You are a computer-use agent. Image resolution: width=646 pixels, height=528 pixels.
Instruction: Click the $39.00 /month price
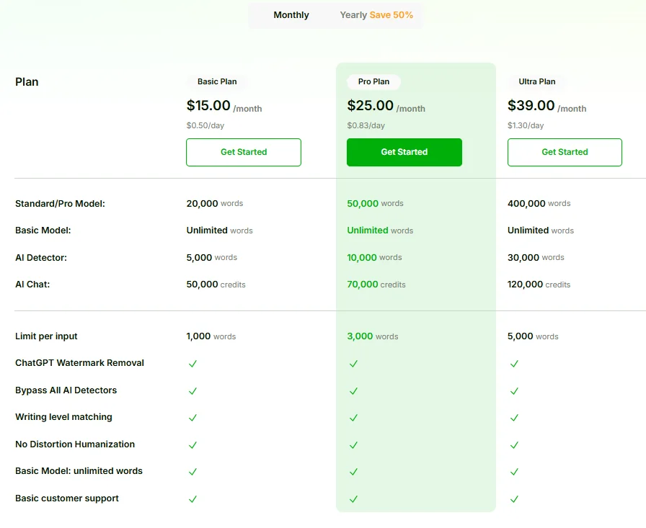(x=547, y=106)
